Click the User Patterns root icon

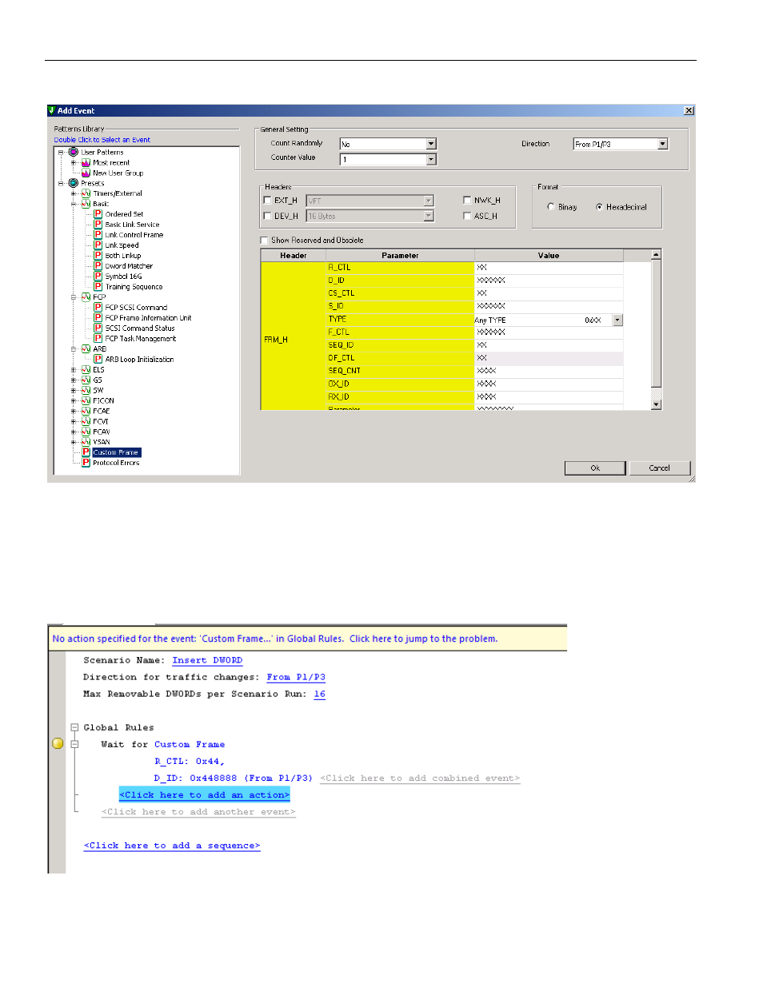[74, 152]
